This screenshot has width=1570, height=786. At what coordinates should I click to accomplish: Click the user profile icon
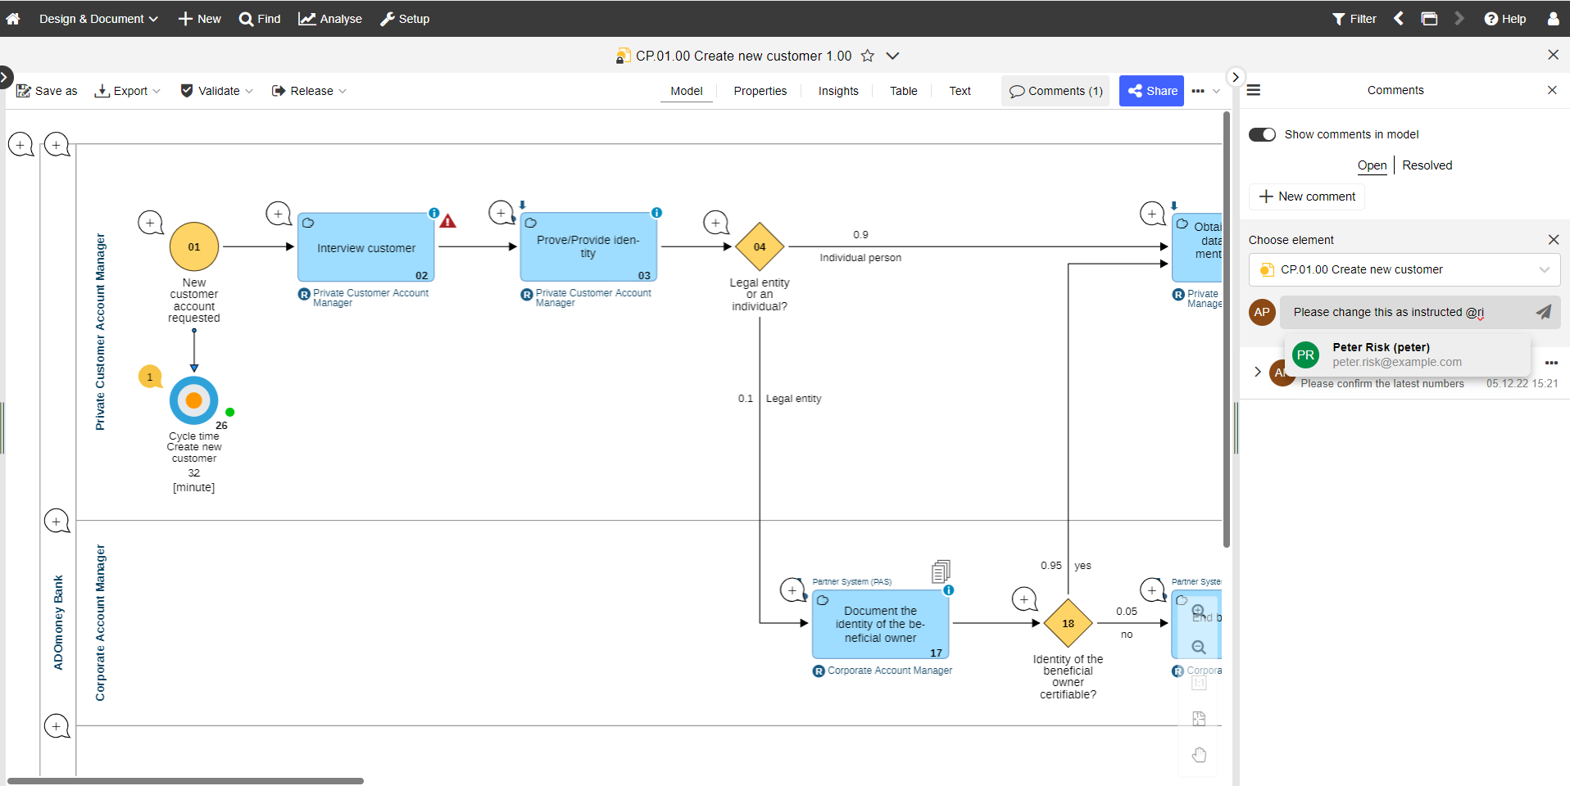click(x=1553, y=19)
